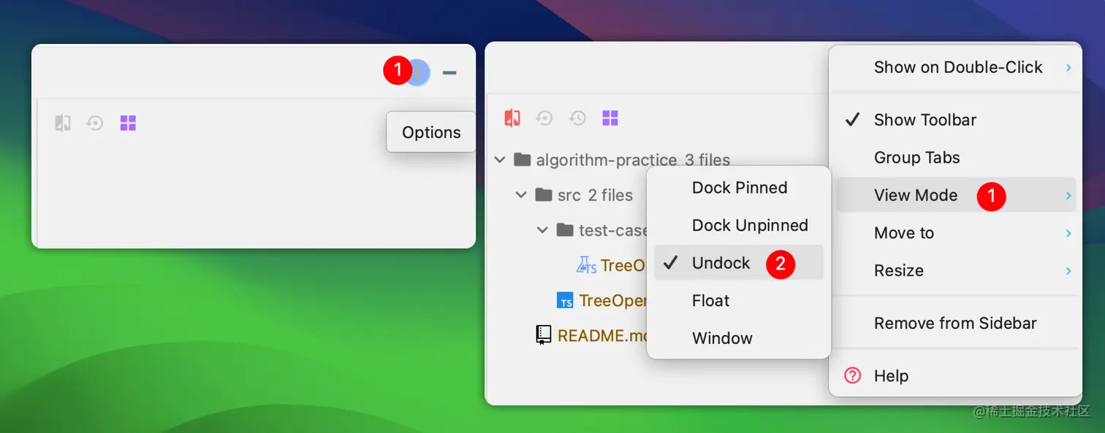
Task: Click the blue TS file icon beside TreeOper
Action: (x=565, y=300)
